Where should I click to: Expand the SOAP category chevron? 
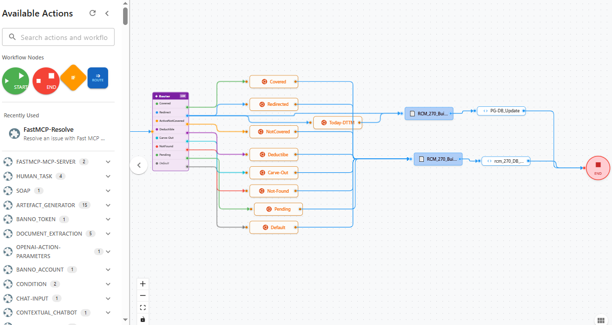point(108,191)
